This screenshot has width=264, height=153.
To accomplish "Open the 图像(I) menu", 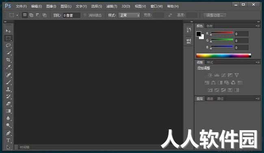I will click(x=51, y=7).
